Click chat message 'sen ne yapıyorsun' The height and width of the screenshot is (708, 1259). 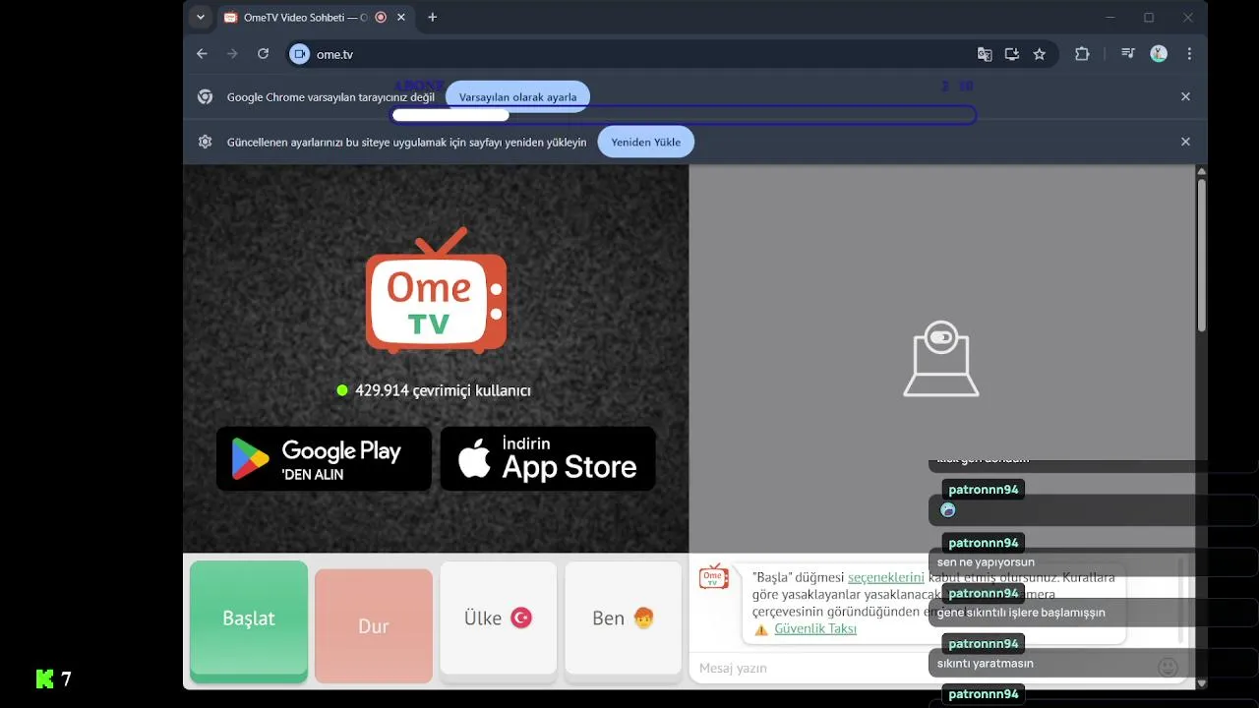[986, 562]
